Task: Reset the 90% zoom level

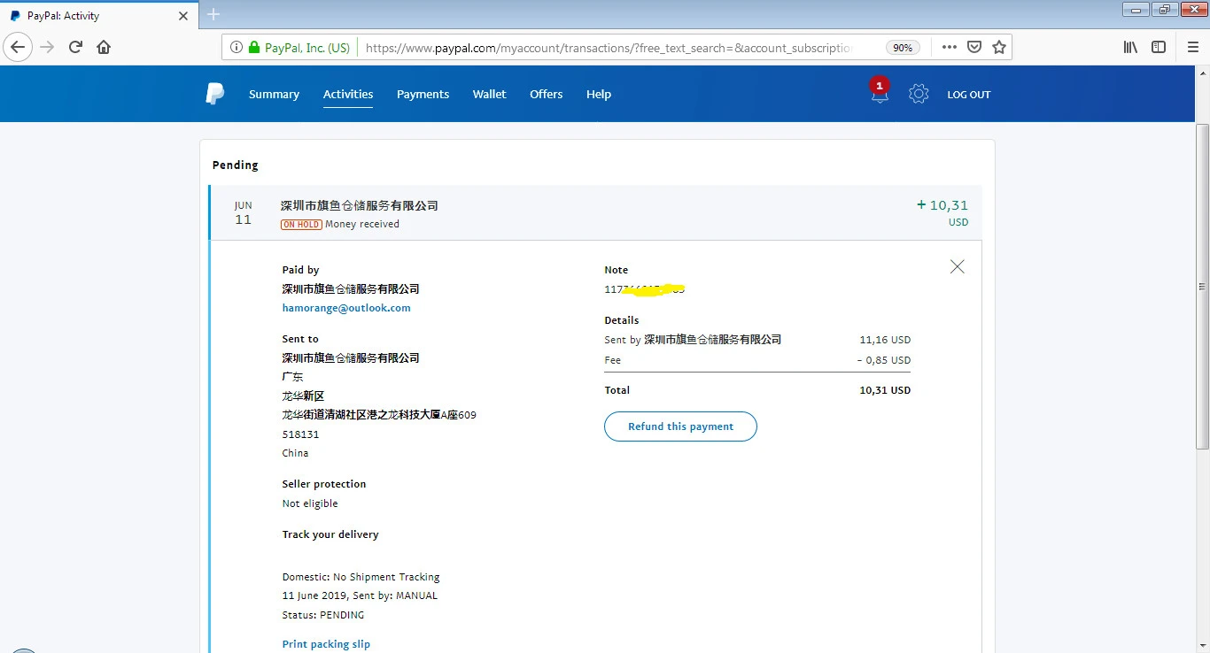Action: tap(903, 48)
